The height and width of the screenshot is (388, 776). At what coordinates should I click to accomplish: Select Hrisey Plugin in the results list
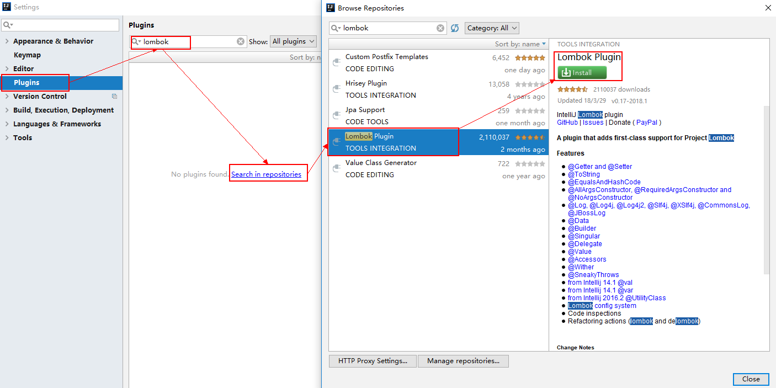(438, 89)
